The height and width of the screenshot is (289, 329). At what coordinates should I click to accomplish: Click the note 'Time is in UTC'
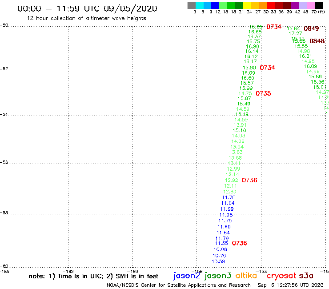[79, 276]
